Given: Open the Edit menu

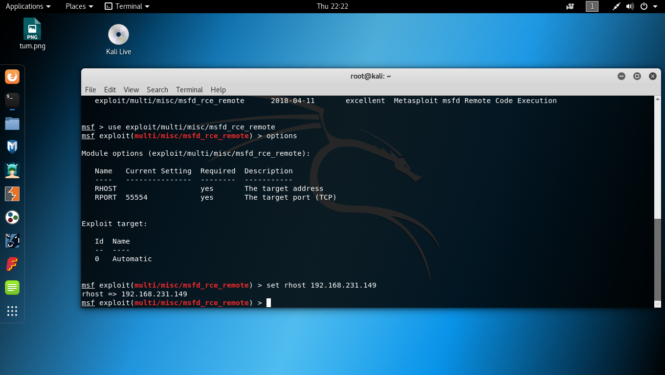Looking at the screenshot, I should tap(110, 90).
